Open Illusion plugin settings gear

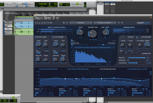[x=64, y=23]
